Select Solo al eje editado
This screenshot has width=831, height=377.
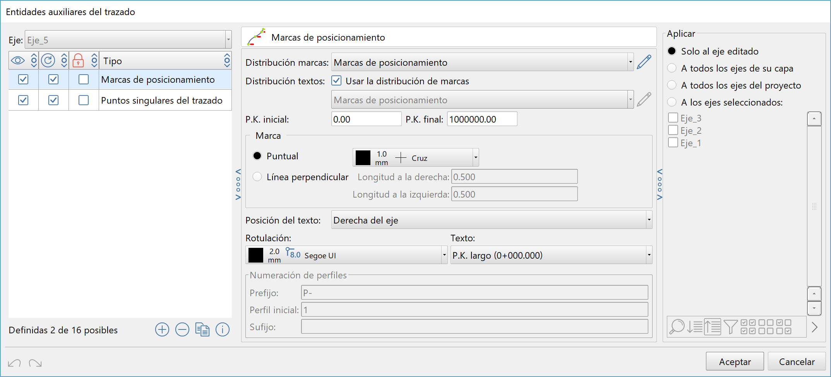point(672,51)
